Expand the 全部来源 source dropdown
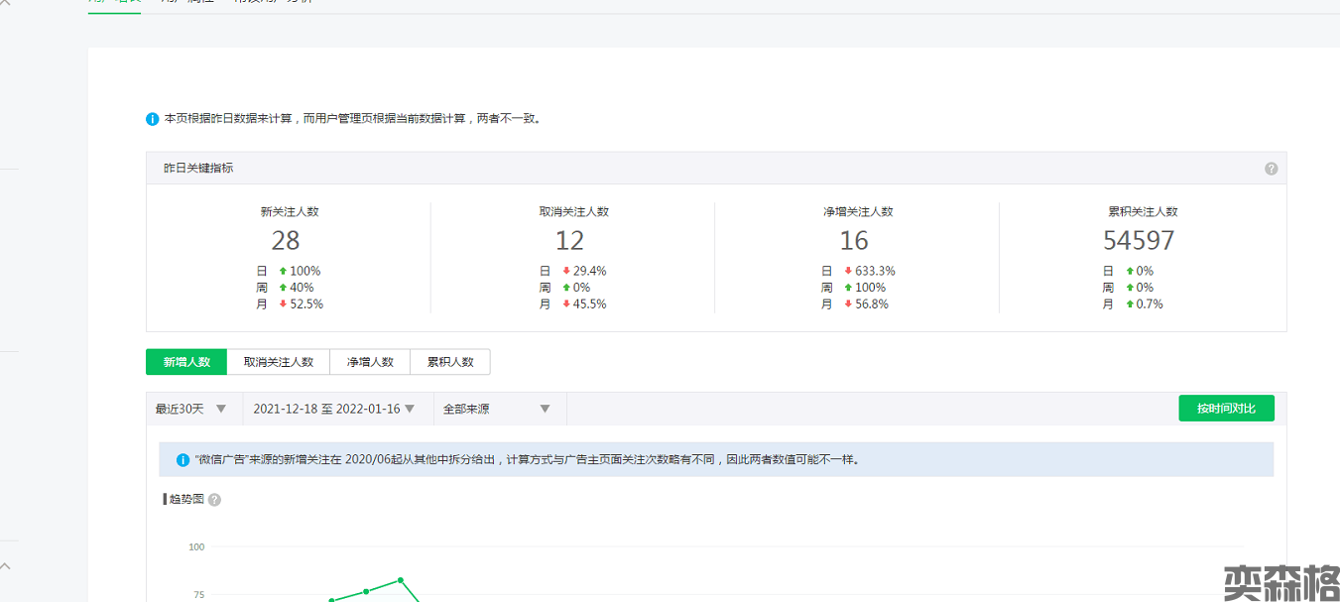 point(496,409)
